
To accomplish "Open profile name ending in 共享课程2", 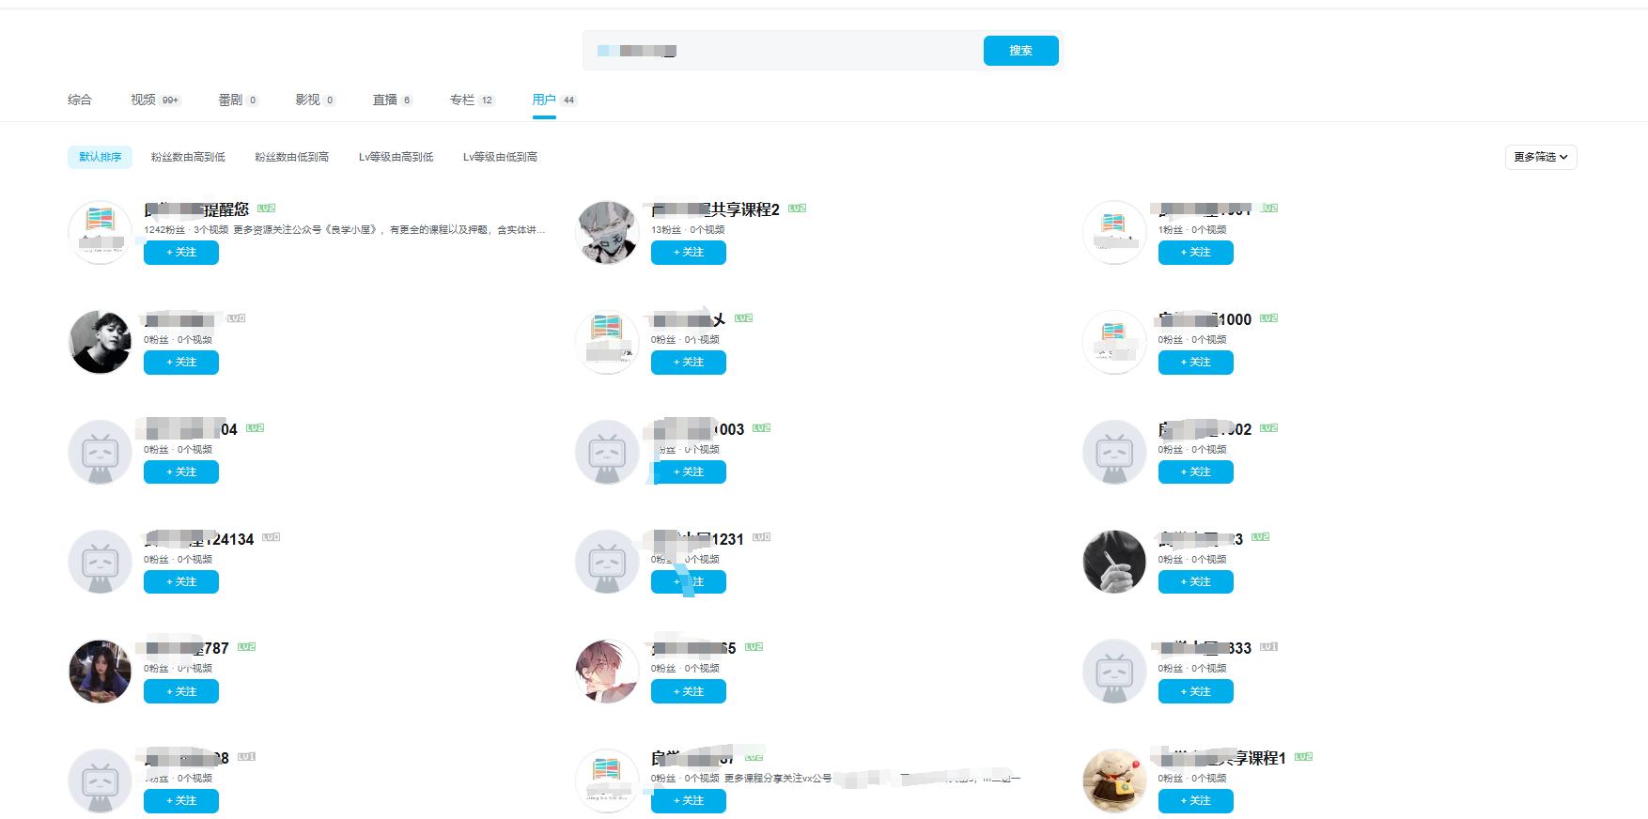I will pos(716,209).
